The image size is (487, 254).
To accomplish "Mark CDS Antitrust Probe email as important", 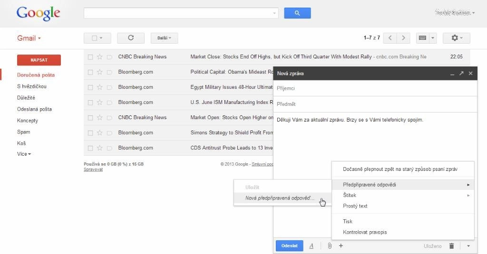I will [x=109, y=148].
